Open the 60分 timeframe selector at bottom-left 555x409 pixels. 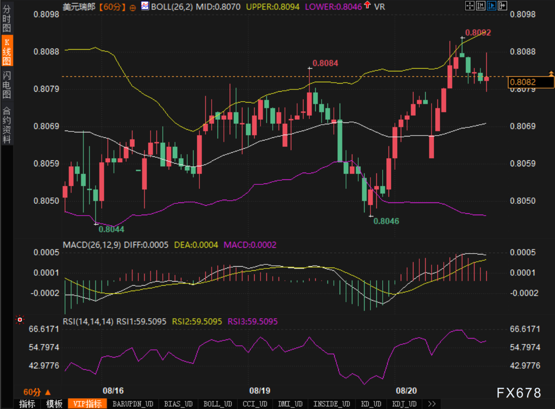point(37,392)
